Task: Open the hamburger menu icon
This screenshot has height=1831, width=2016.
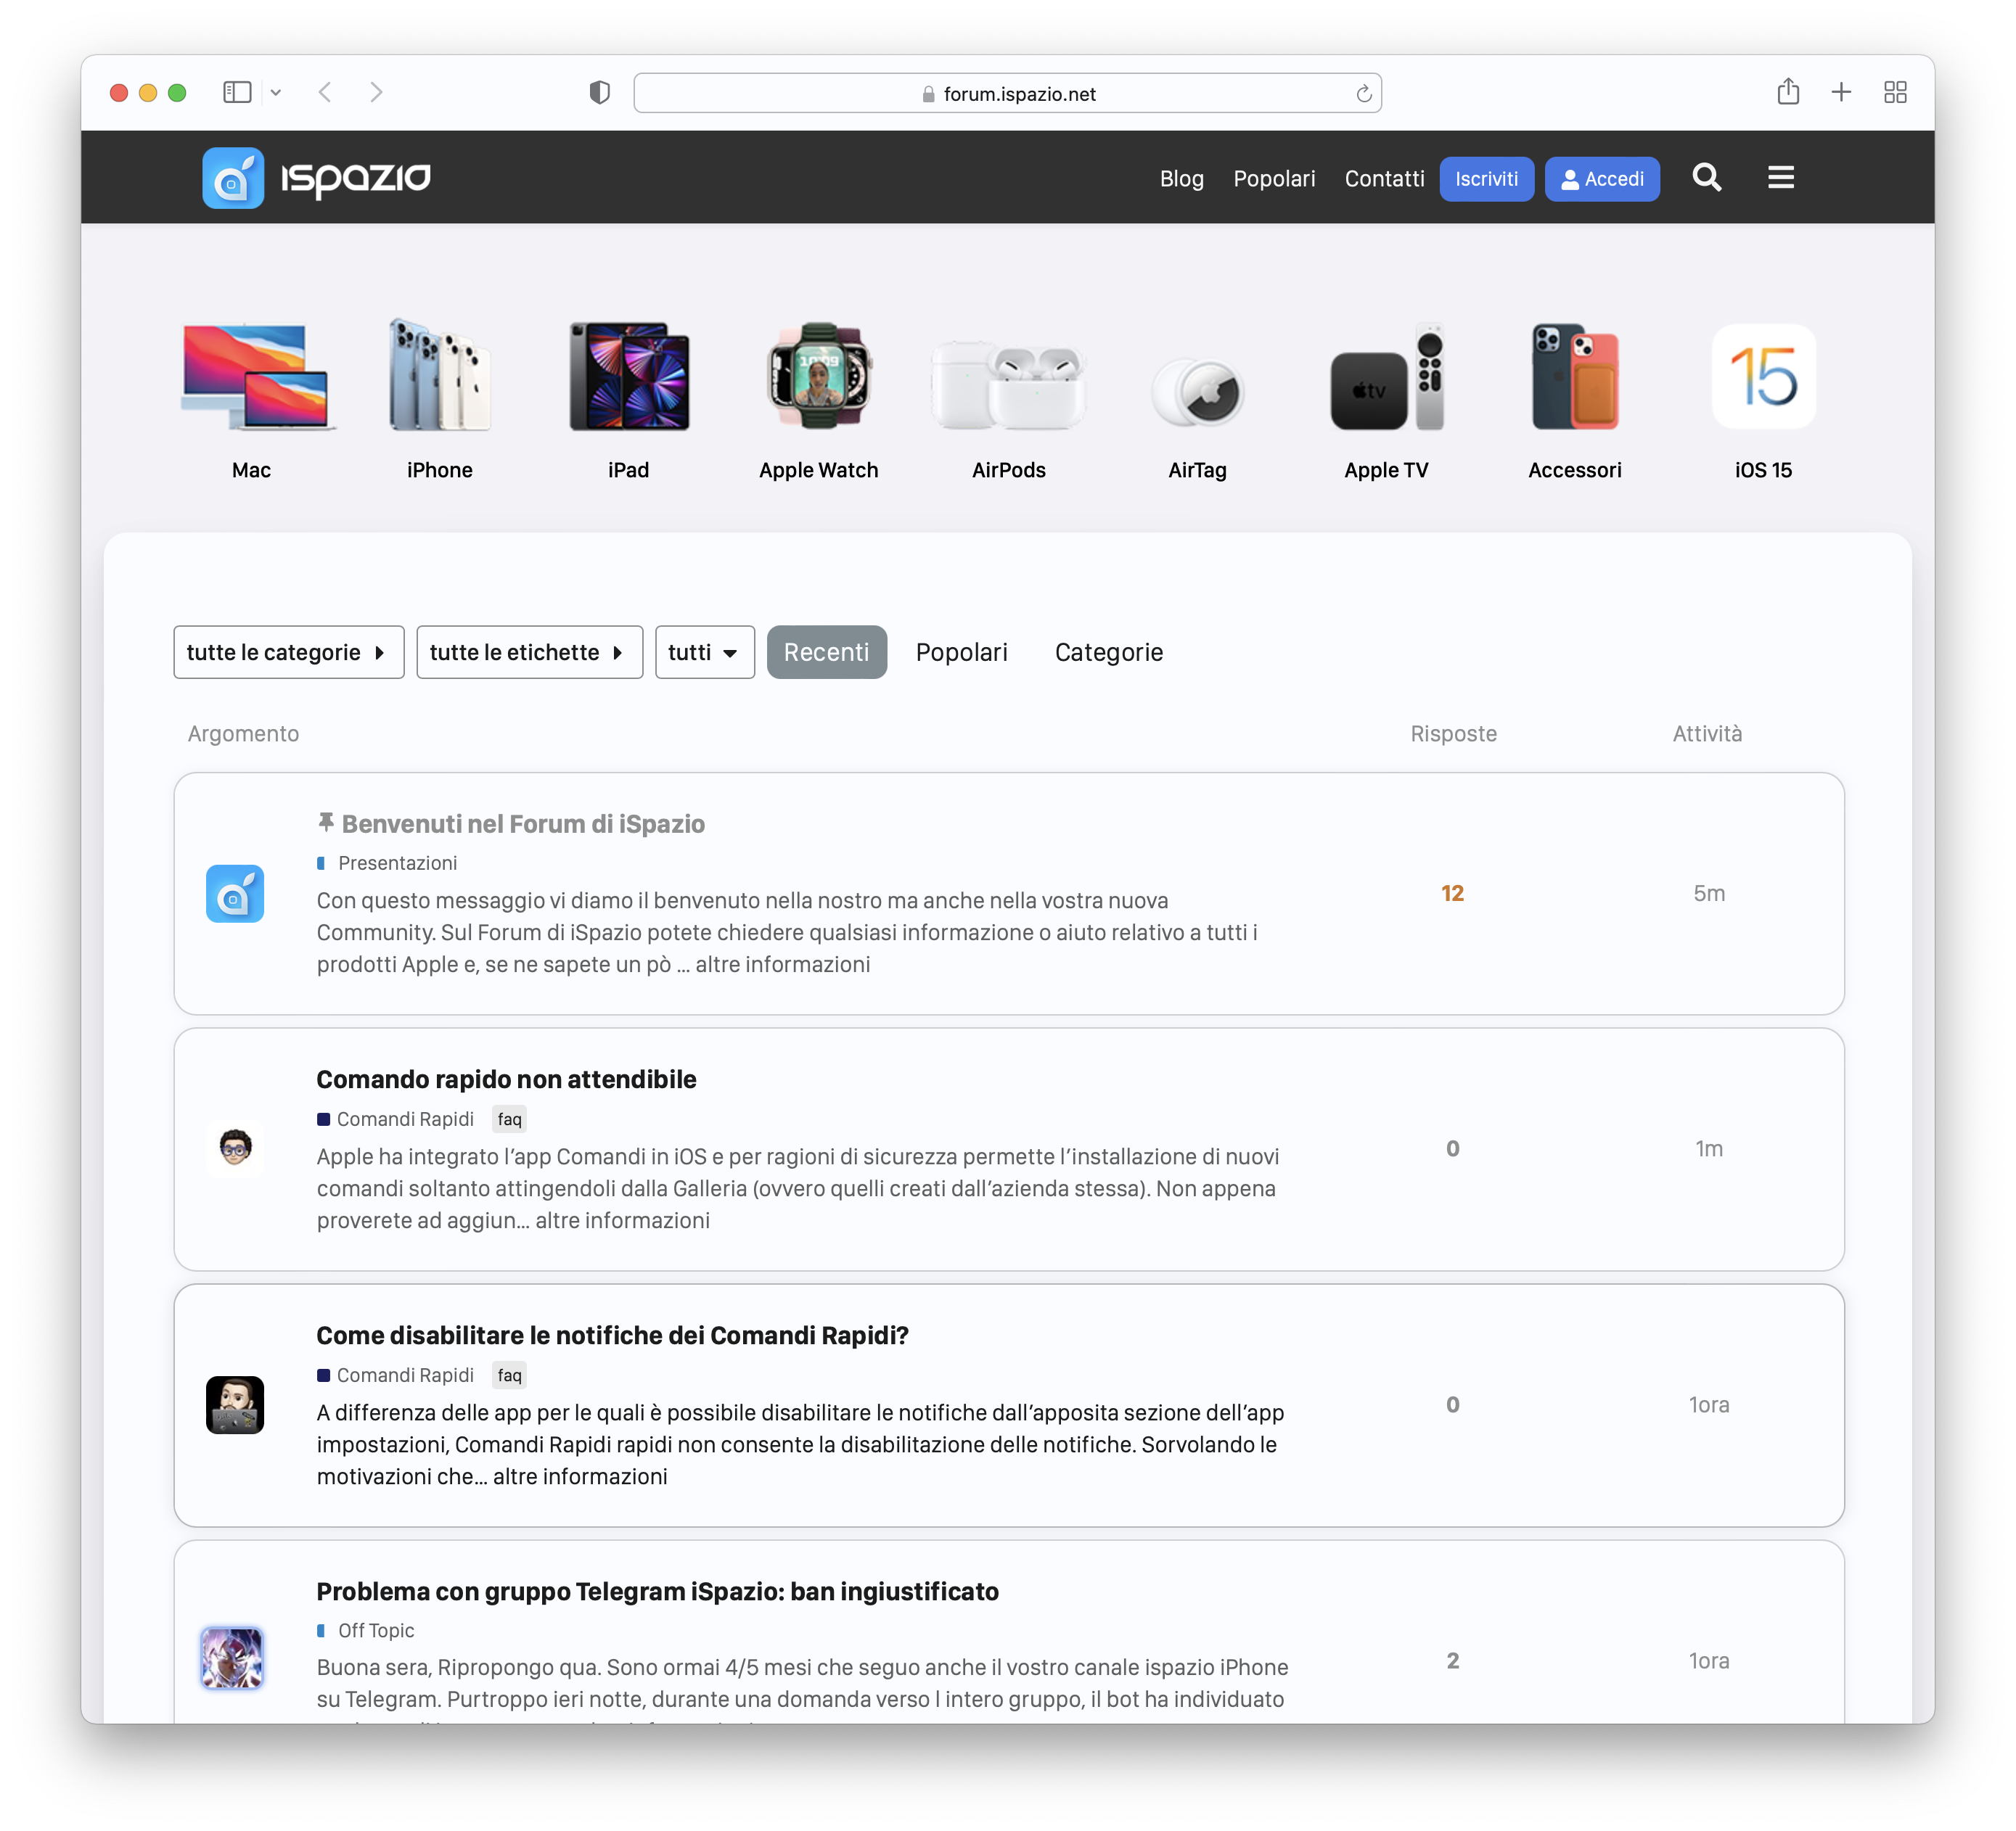Action: point(1780,178)
